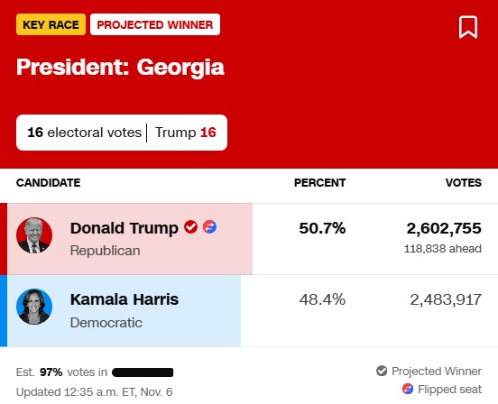The height and width of the screenshot is (404, 498).
Task: Bookmark this race with the bookmark icon
Action: tap(468, 27)
